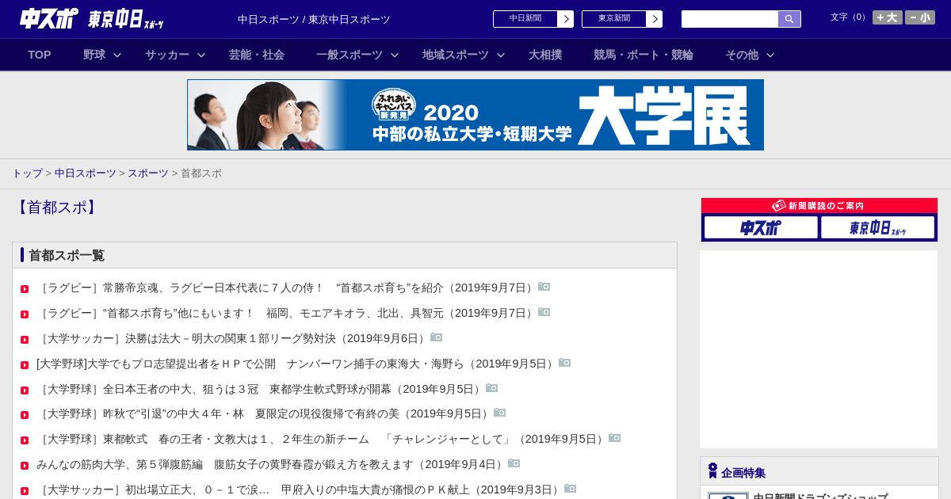Focus the header search input field
Screen dimensions: 951x499
(730, 19)
